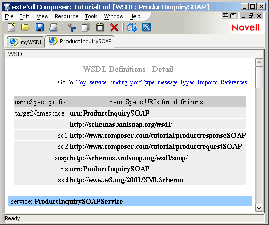Screen dimensions: 269x225
Task: Click the sc1 productresponseSOAP URI
Action: tap(157, 135)
